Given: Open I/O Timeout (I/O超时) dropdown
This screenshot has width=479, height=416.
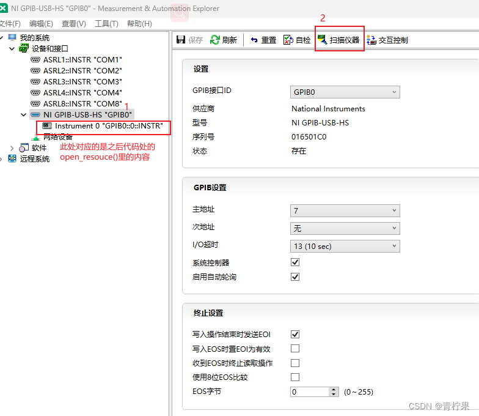Looking at the screenshot, I should (x=345, y=246).
